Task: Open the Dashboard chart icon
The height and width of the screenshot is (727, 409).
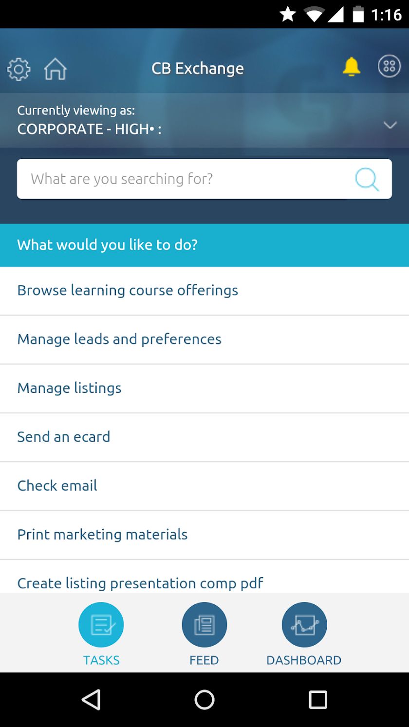Action: pyautogui.click(x=304, y=625)
